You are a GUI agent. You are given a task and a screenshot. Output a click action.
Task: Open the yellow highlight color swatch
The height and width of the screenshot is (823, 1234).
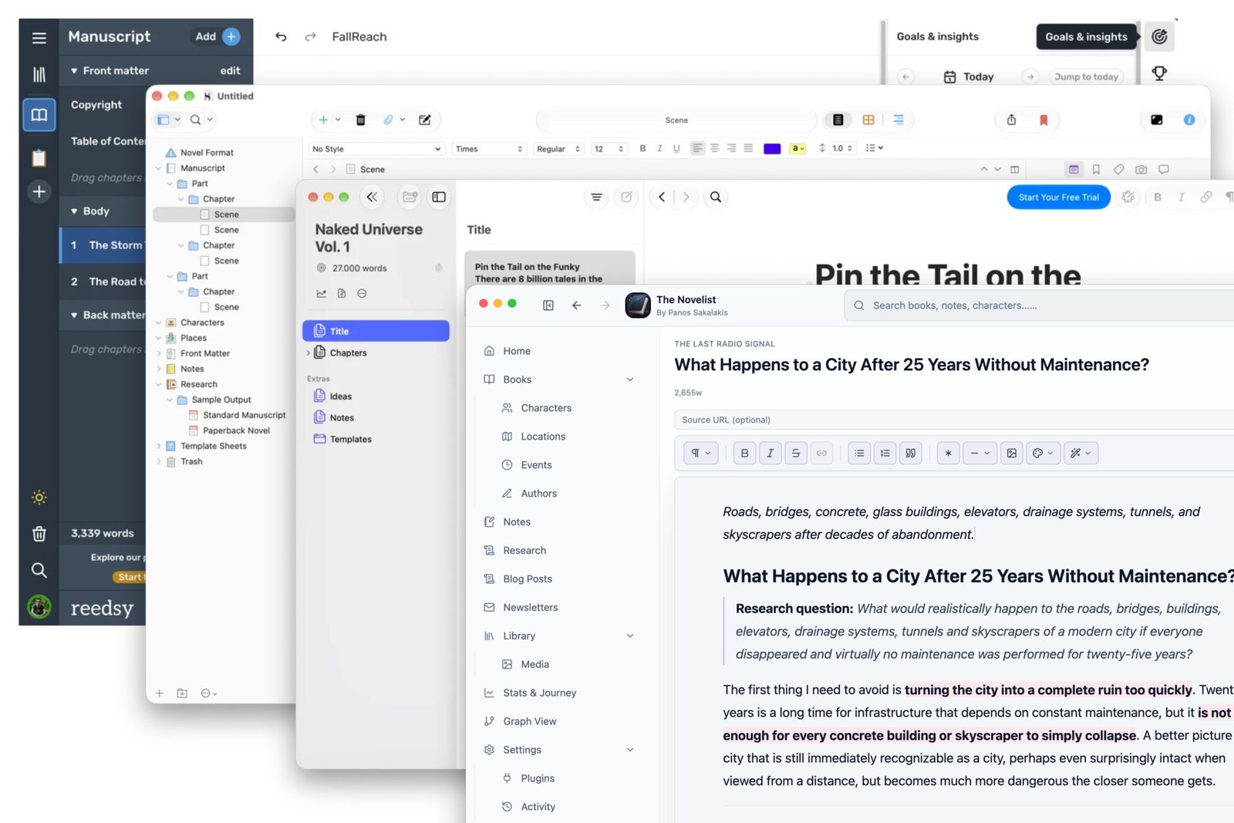point(797,149)
